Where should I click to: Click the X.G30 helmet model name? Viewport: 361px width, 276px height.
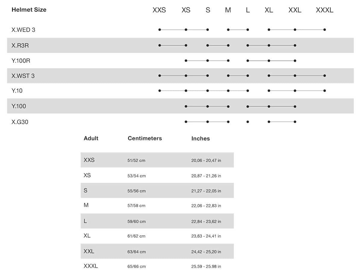click(20, 122)
